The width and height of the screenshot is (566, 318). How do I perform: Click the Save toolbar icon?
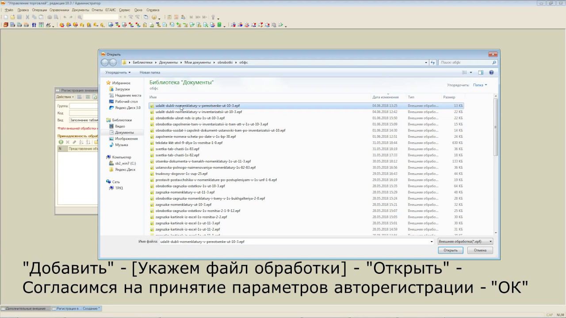click(x=19, y=17)
